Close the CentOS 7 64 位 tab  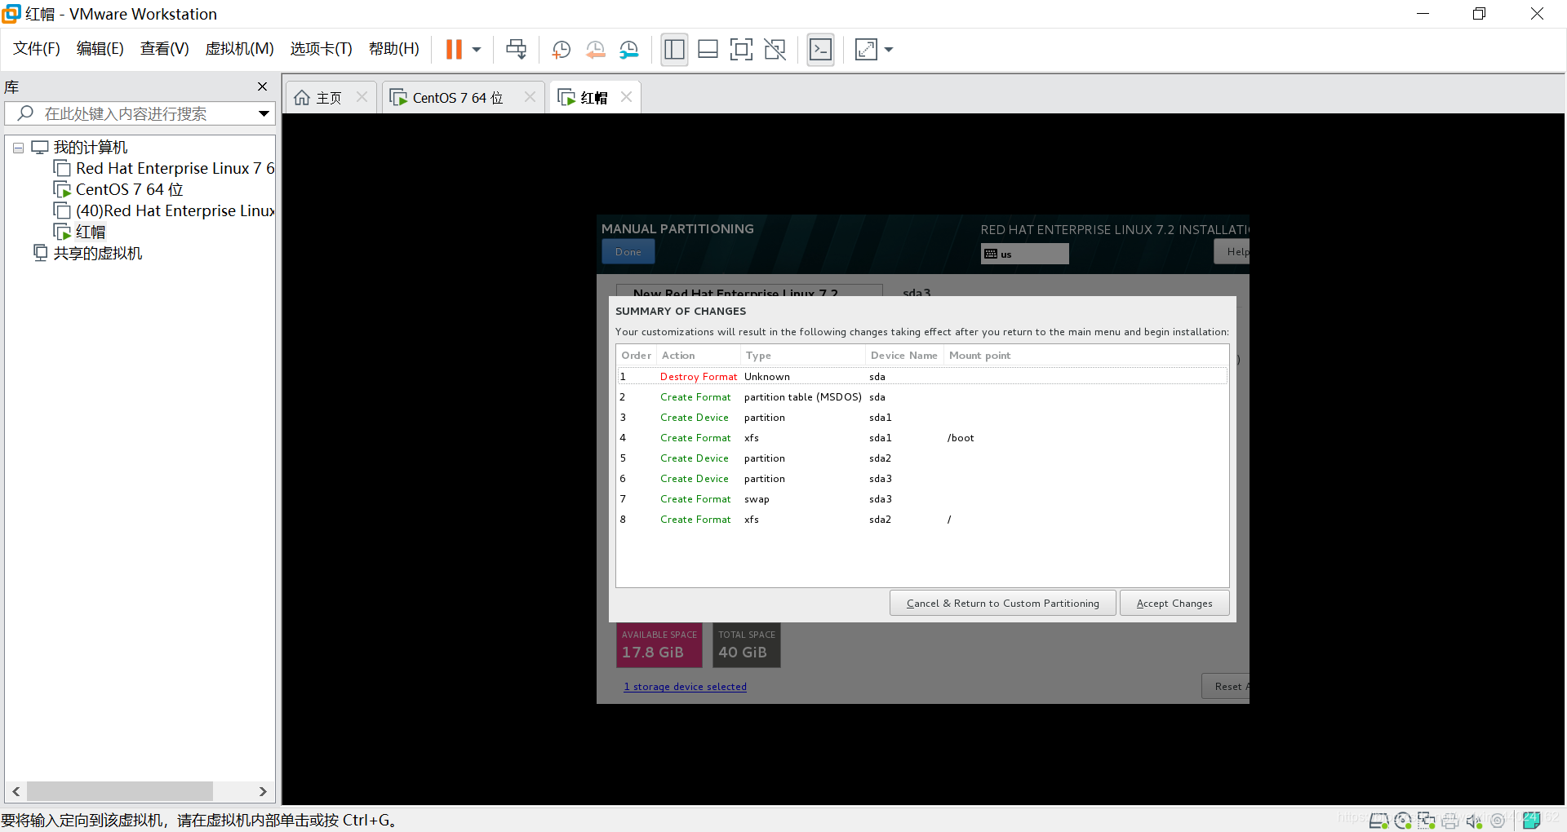pyautogui.click(x=530, y=97)
